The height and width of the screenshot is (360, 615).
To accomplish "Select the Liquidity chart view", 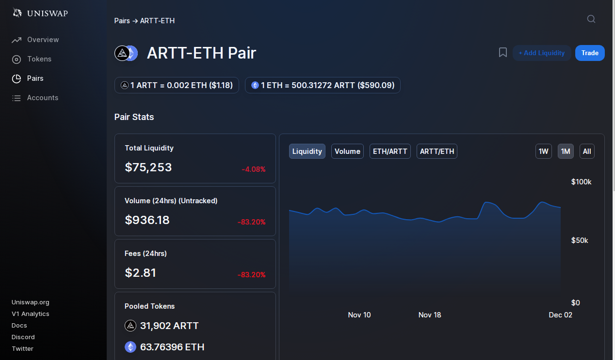I will coord(307,151).
